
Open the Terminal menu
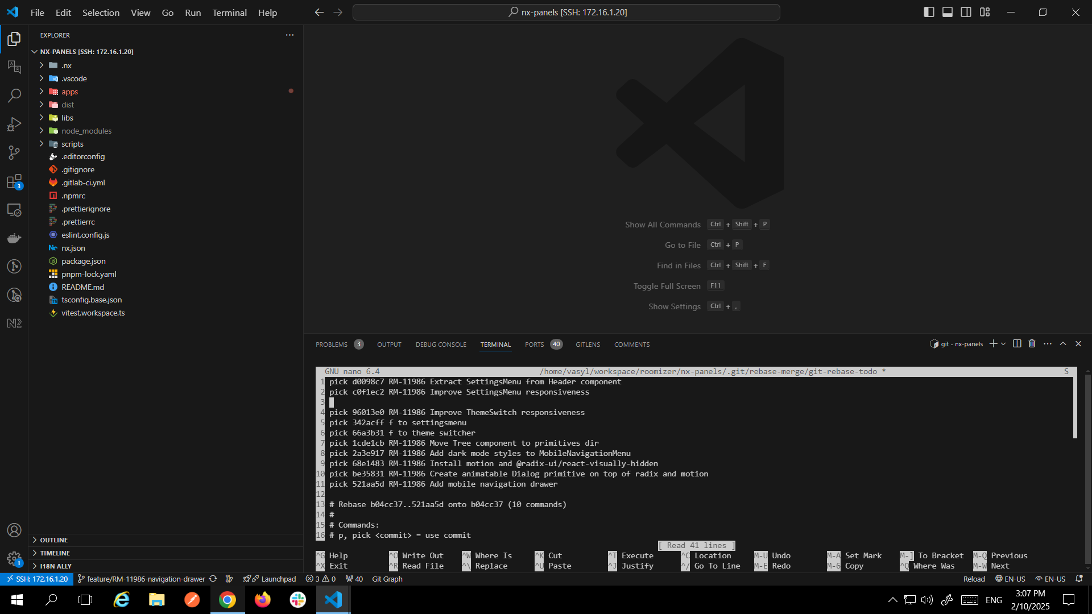(x=229, y=13)
